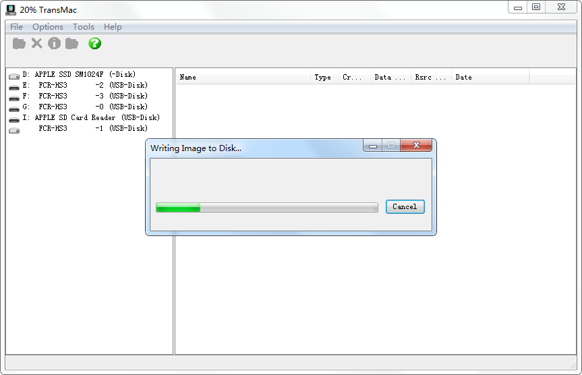Screen dimensions: 582x375
Task: Click the green Help question icon
Action: pyautogui.click(x=94, y=43)
